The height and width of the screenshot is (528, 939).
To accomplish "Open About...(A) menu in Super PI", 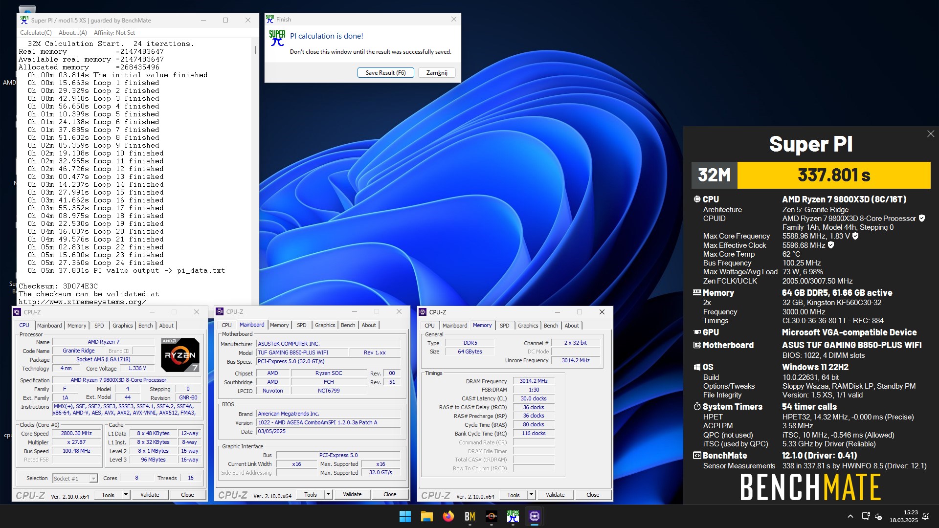I will tap(73, 33).
